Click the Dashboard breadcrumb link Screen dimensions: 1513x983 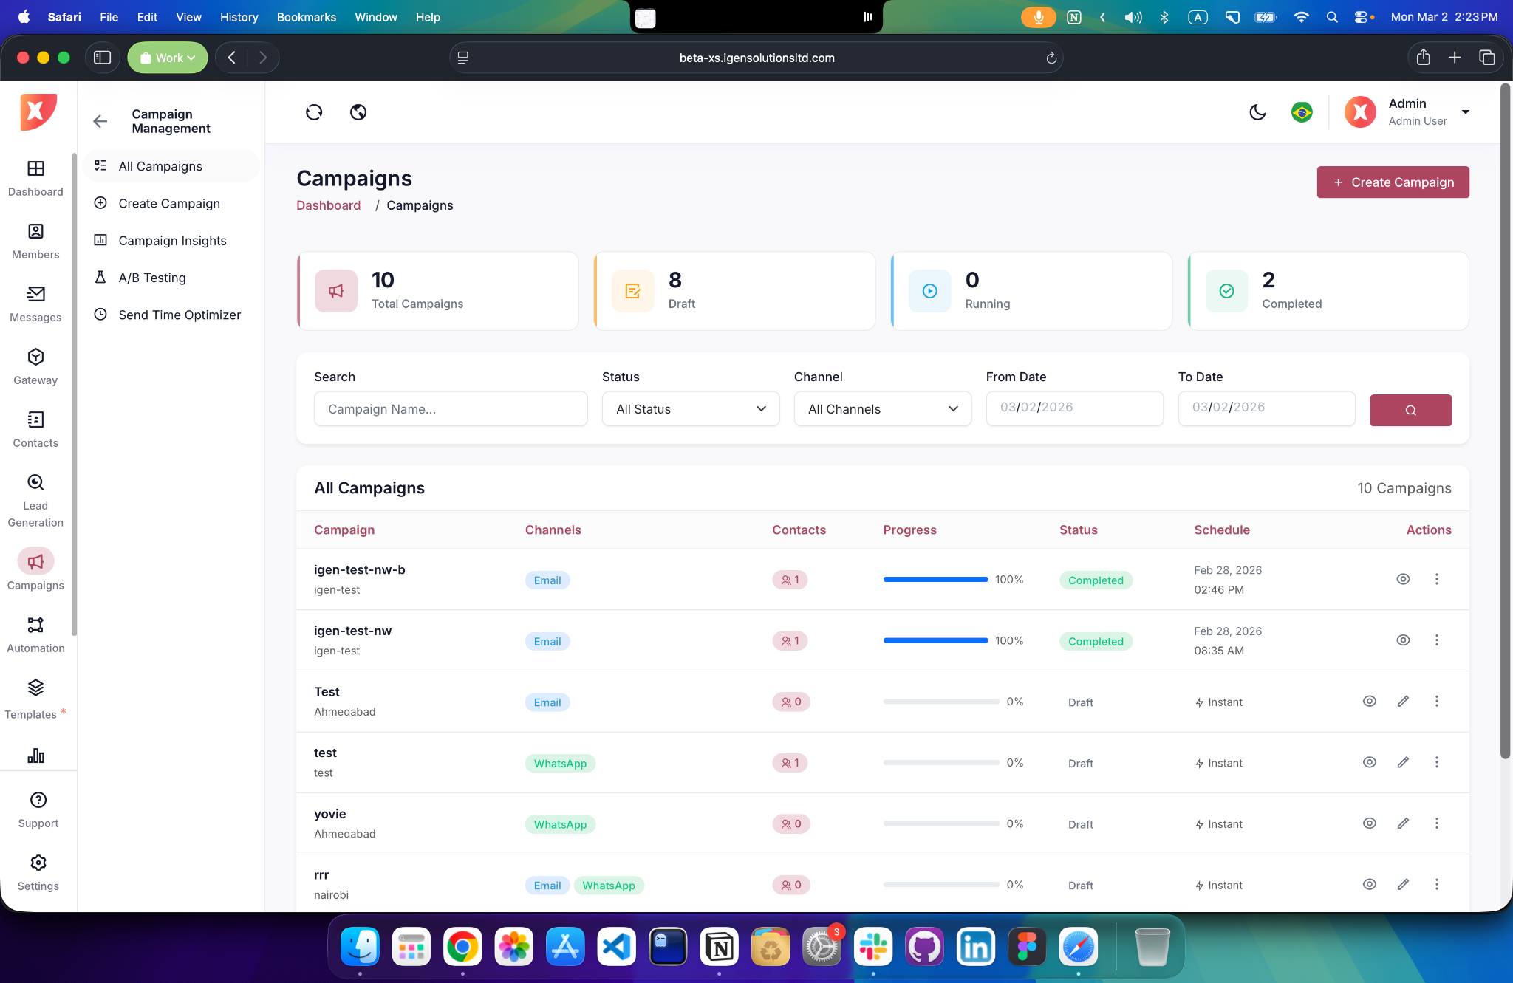click(x=328, y=205)
